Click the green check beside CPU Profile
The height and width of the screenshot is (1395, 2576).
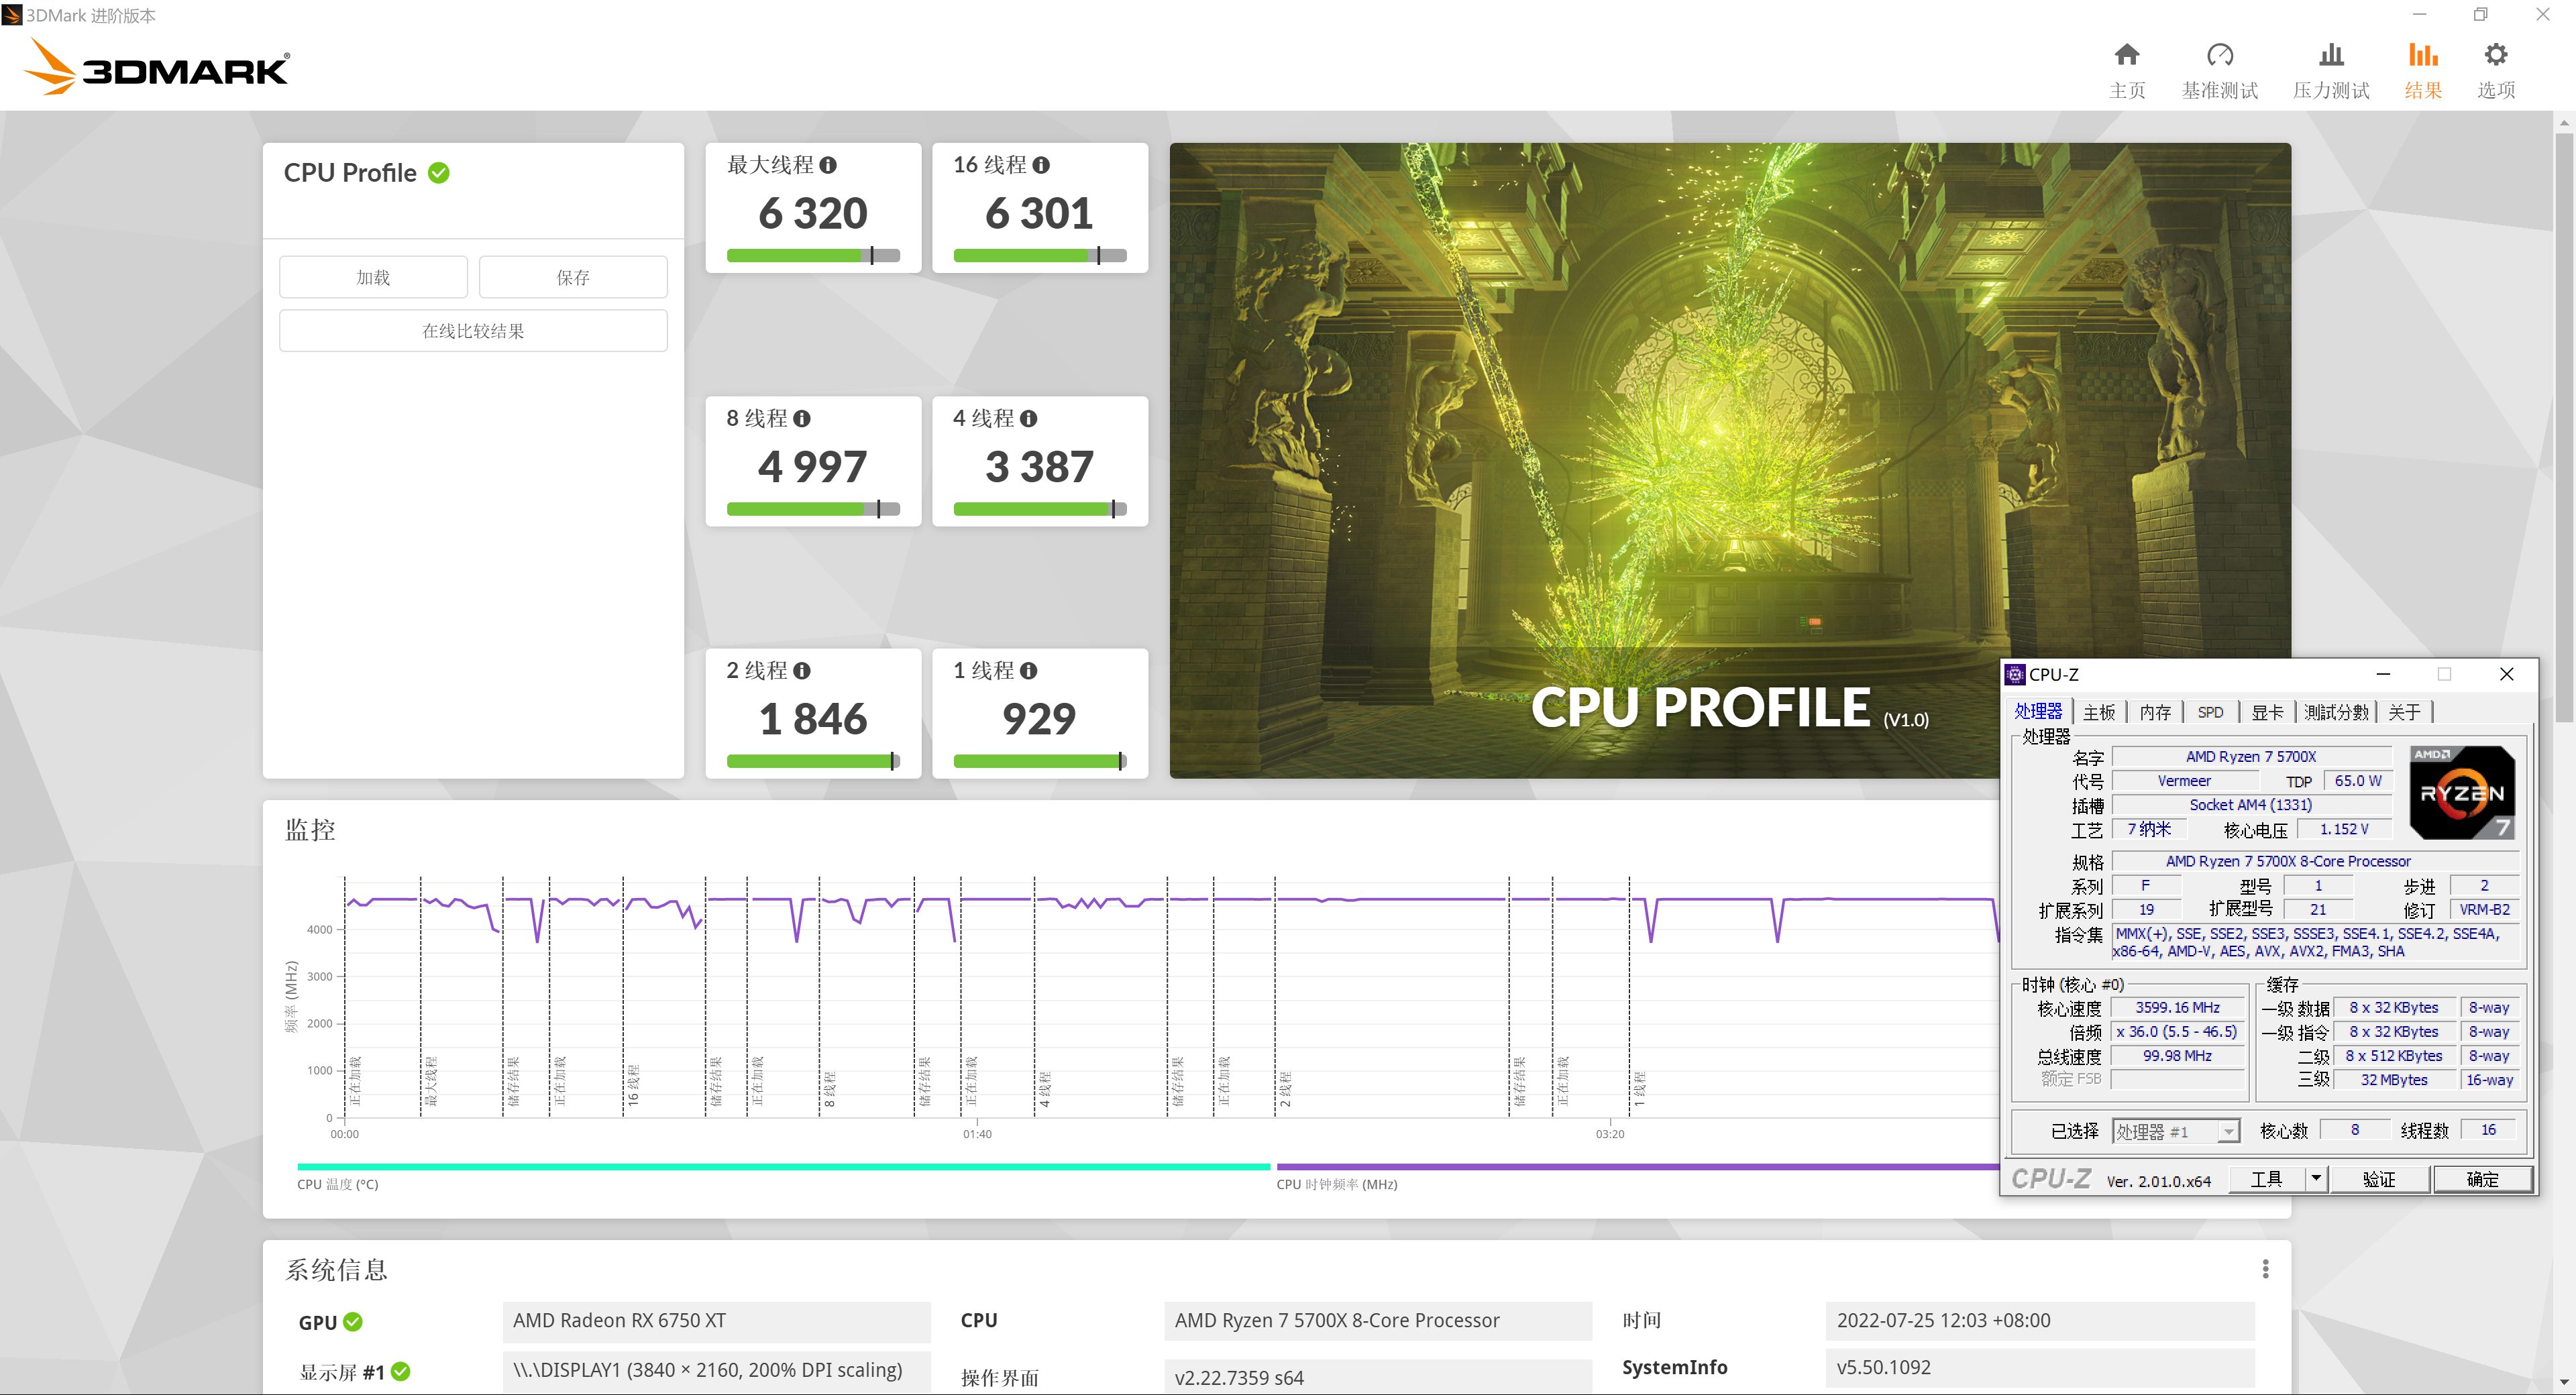[x=438, y=173]
